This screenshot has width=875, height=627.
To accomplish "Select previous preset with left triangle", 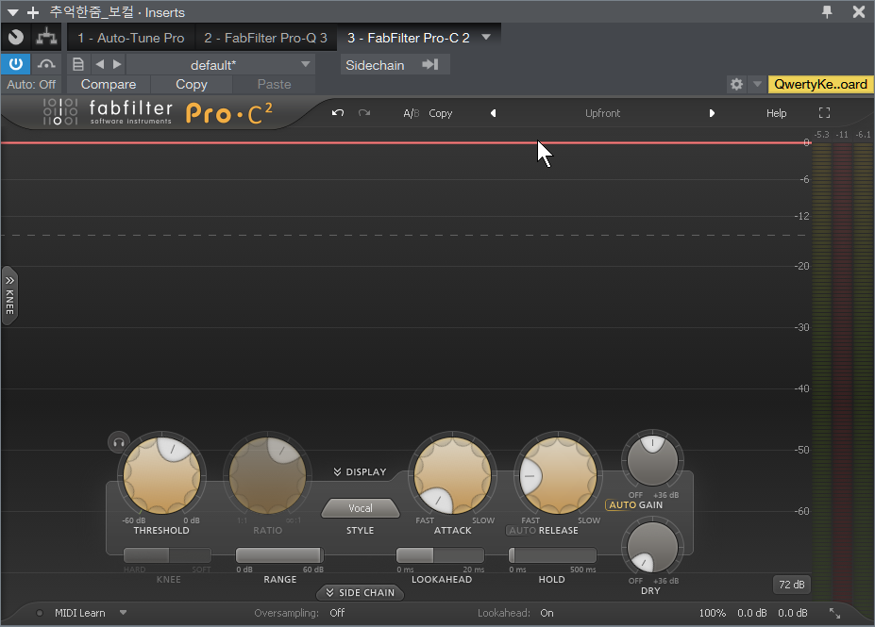I will tap(494, 113).
